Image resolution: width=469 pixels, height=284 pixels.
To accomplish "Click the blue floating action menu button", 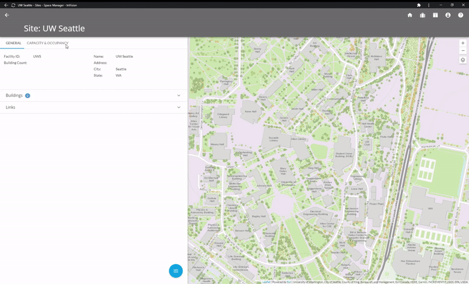I will (175, 271).
